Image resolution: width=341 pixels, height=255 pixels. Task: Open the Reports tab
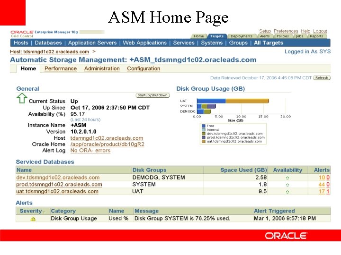(316, 36)
